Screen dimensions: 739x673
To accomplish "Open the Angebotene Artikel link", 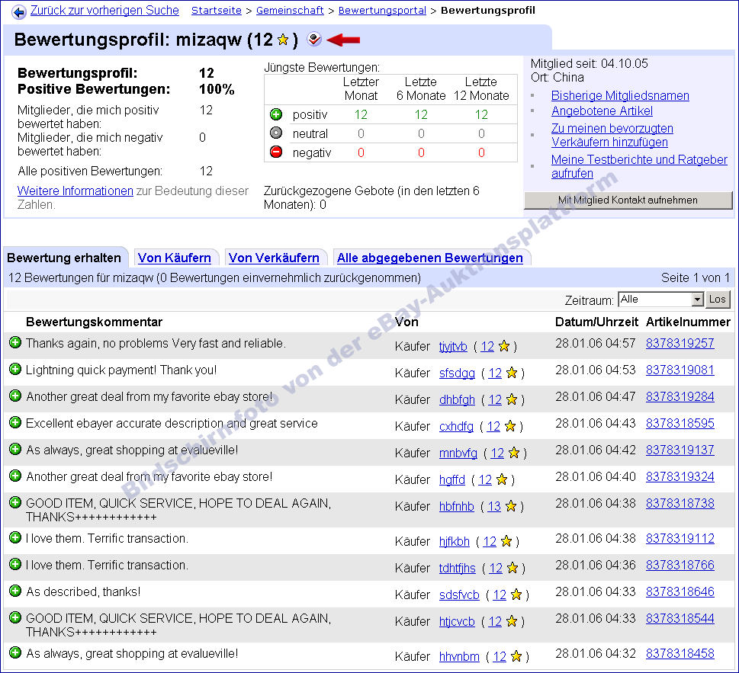I will (602, 111).
